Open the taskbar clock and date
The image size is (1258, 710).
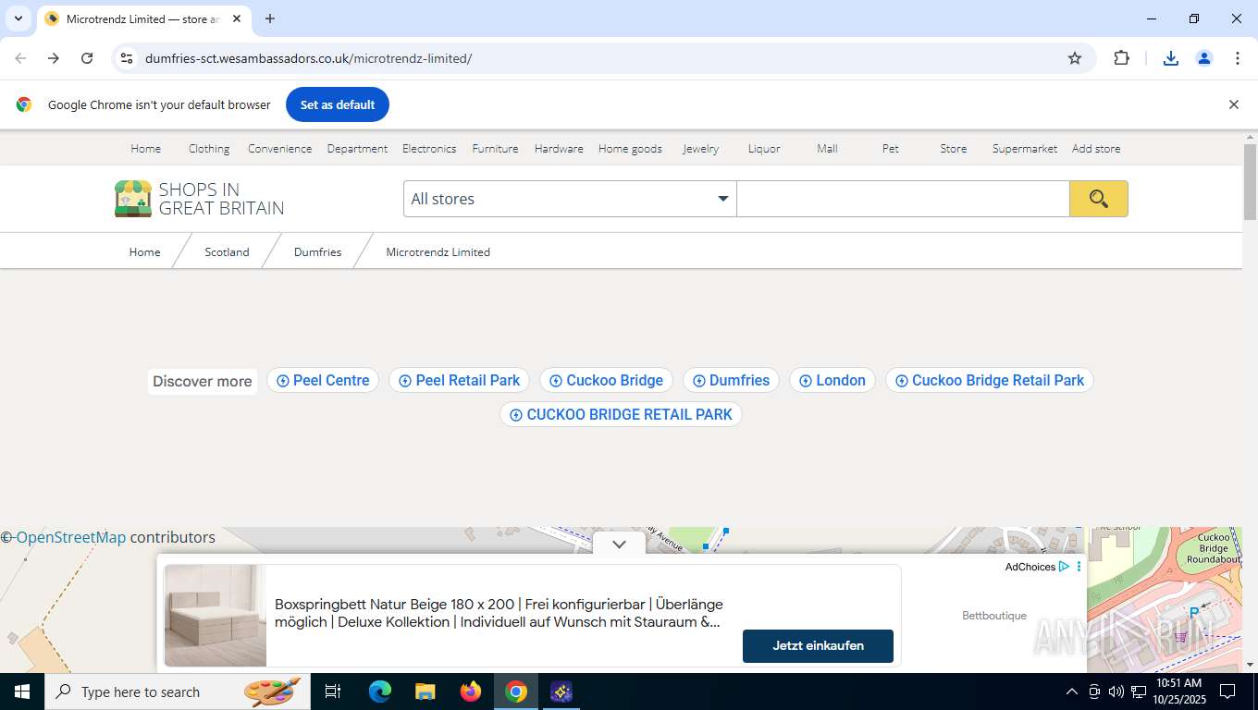pos(1178,692)
